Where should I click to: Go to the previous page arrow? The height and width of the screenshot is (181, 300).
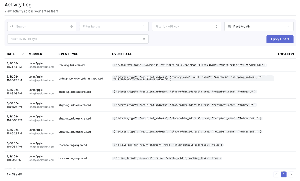tap(276, 174)
